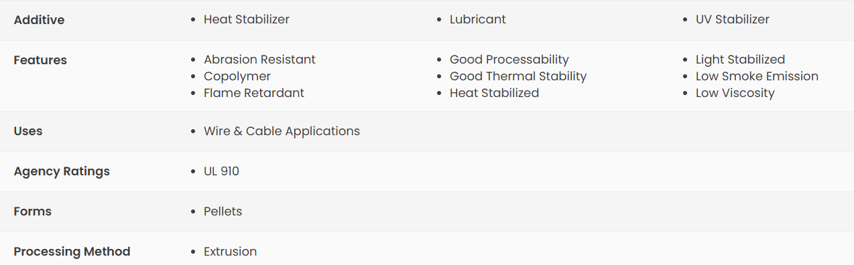The width and height of the screenshot is (854, 265).
Task: Select the Low Viscosity feature
Action: [x=735, y=93]
